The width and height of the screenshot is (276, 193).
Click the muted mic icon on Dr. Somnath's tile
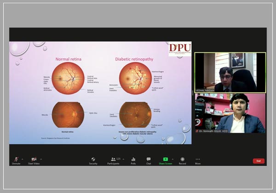tap(197, 131)
